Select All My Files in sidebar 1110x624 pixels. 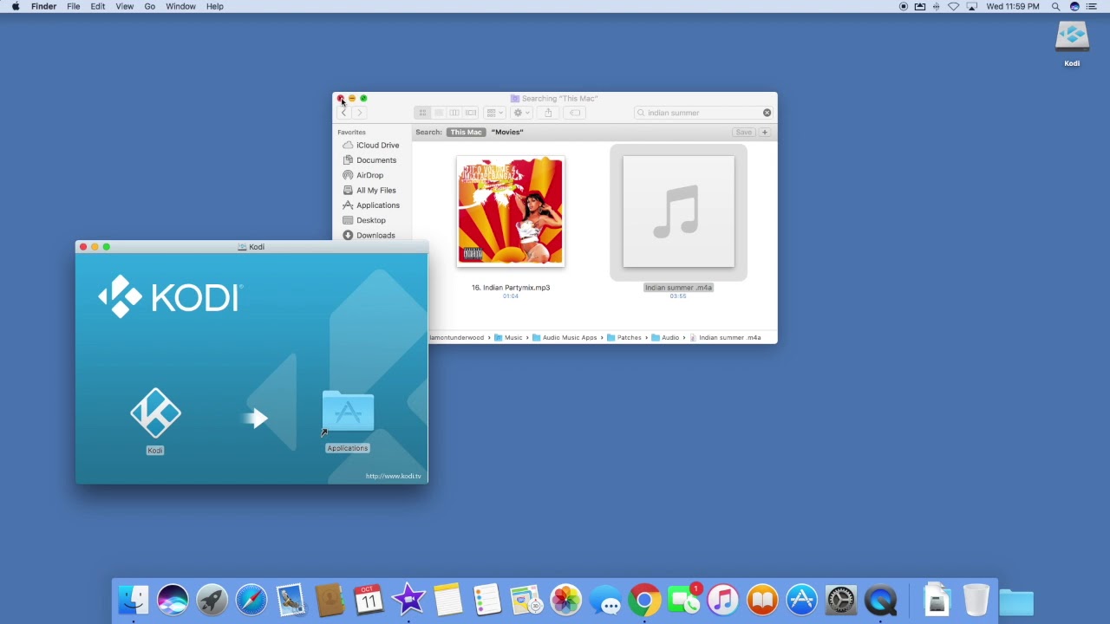point(369,190)
